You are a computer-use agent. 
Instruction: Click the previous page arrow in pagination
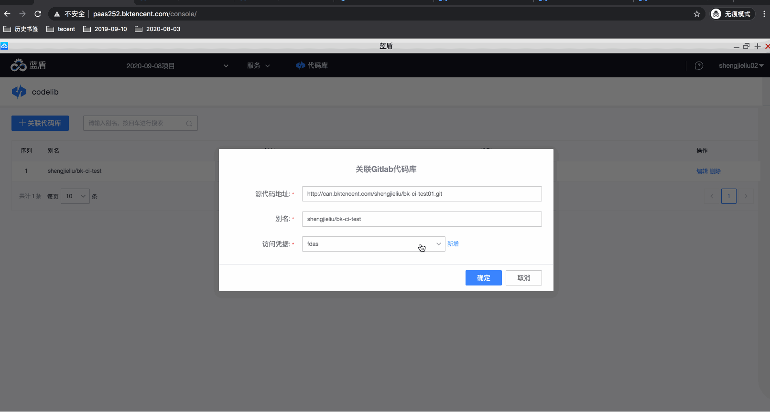click(712, 196)
